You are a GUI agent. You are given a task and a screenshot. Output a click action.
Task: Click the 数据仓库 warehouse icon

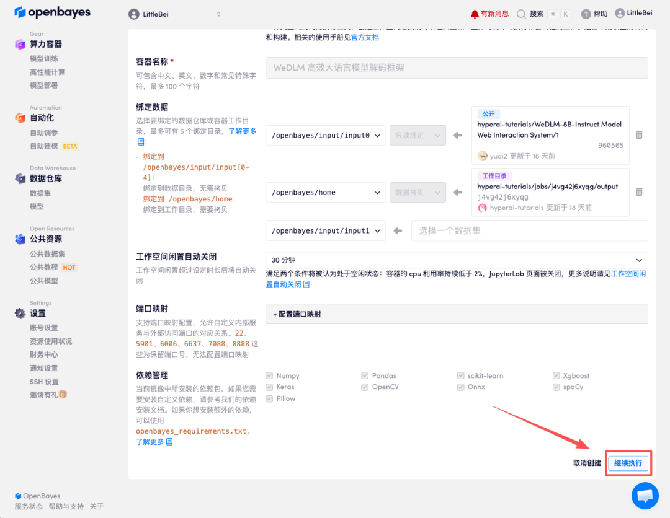(x=20, y=178)
